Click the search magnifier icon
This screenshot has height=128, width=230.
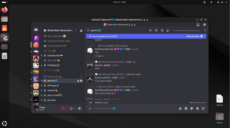click(205, 30)
